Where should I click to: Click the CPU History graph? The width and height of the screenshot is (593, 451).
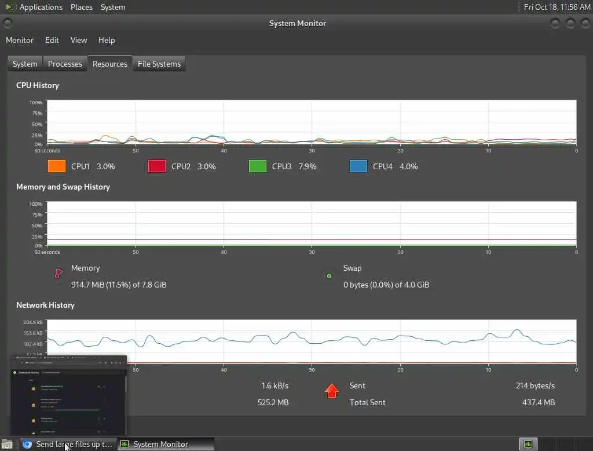312,122
